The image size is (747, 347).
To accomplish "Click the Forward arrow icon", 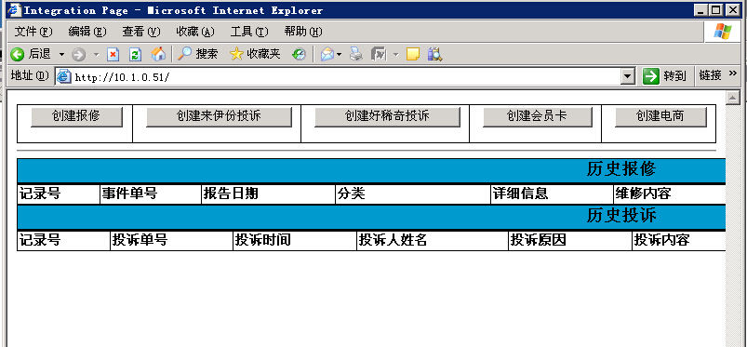I will [78, 55].
